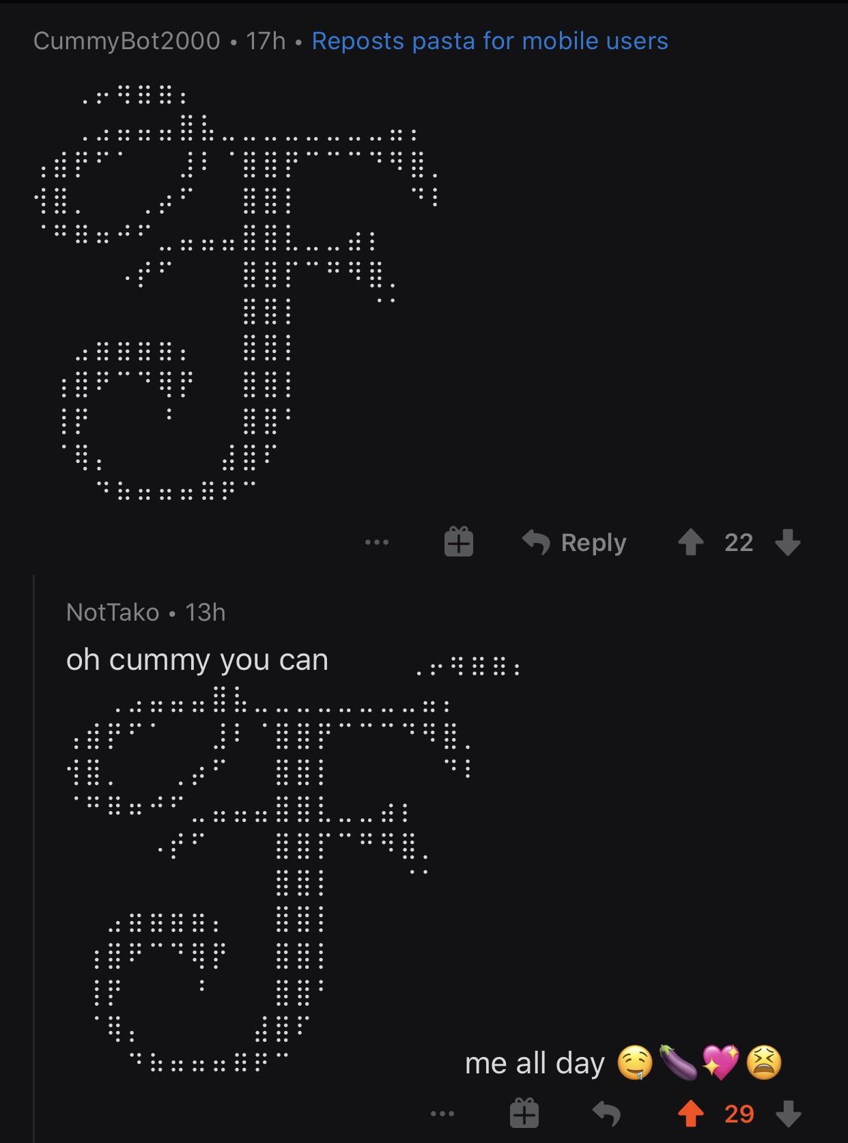Screen dimensions: 848x1143
Task: Open more options for NotTako's comment
Action: point(442,1114)
